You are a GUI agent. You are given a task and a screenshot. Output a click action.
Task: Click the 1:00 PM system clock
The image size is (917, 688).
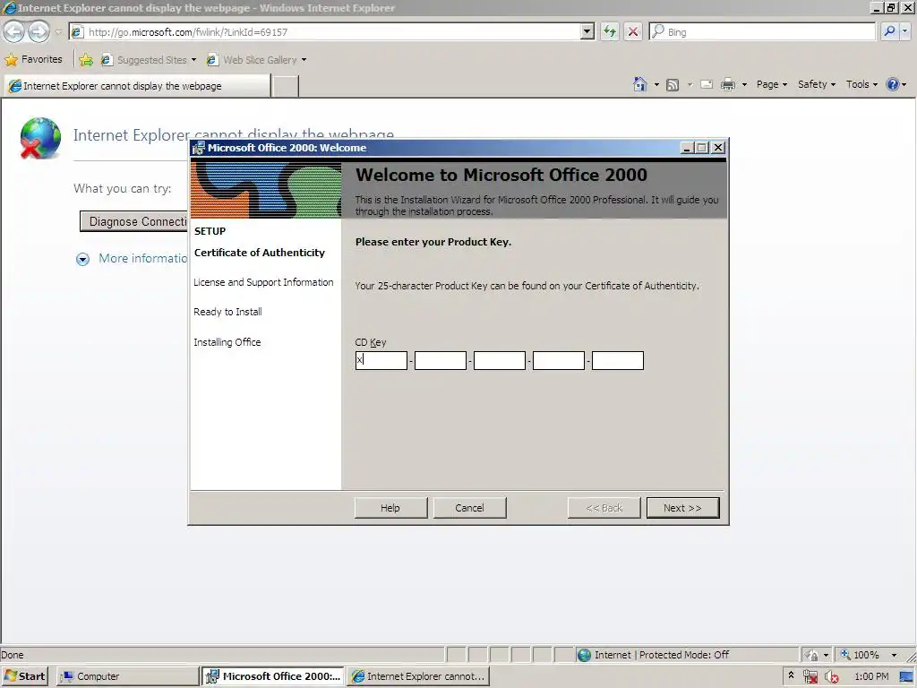[870, 676]
